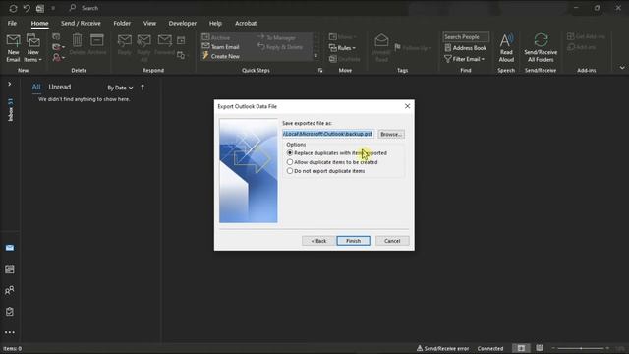The image size is (629, 354).
Task: Select Replace duplicates with items exported
Action: 336,153
